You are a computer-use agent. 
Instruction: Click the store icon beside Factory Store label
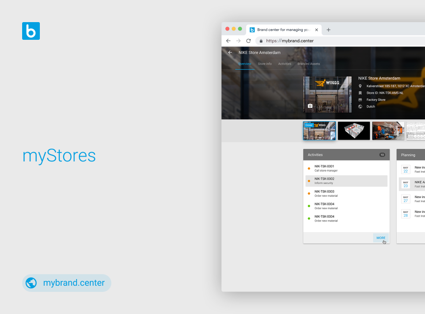(x=360, y=100)
